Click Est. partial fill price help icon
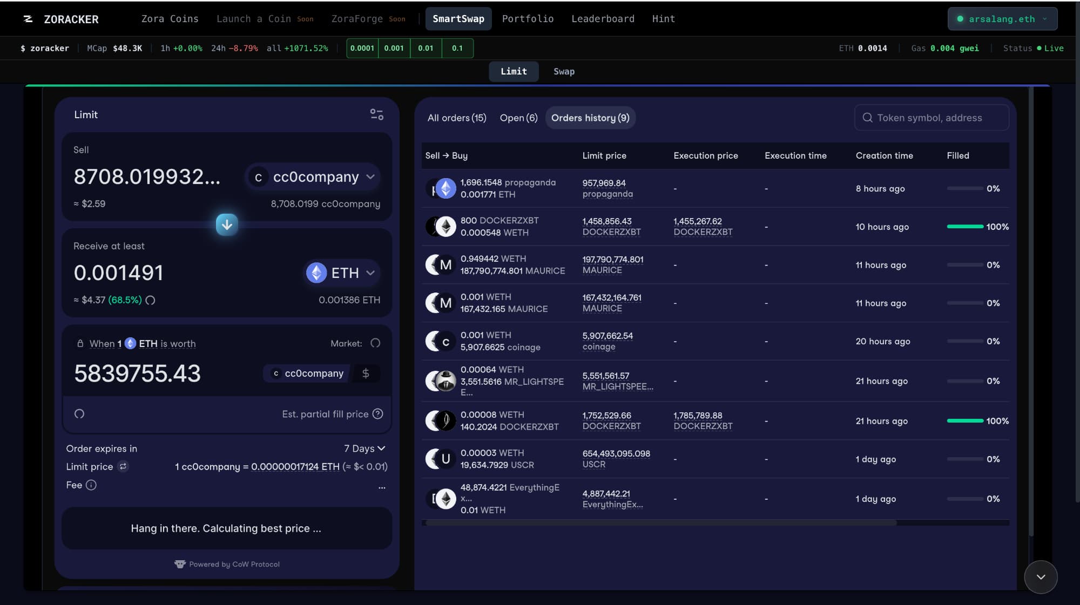 pos(378,414)
